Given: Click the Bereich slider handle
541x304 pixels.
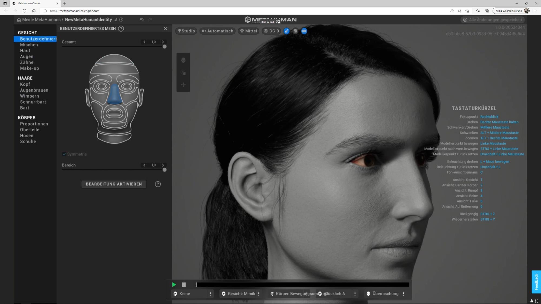Looking at the screenshot, I should pyautogui.click(x=164, y=170).
